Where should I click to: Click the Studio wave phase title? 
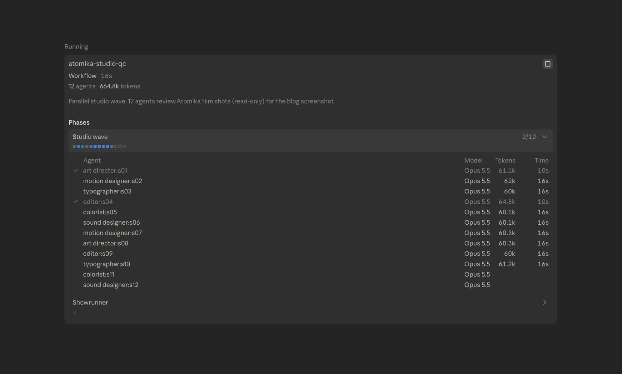(90, 137)
